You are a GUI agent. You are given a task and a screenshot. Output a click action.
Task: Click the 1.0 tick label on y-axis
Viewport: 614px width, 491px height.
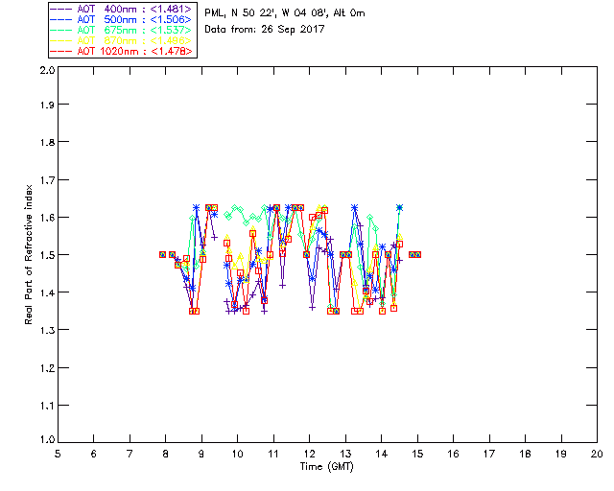(45, 440)
